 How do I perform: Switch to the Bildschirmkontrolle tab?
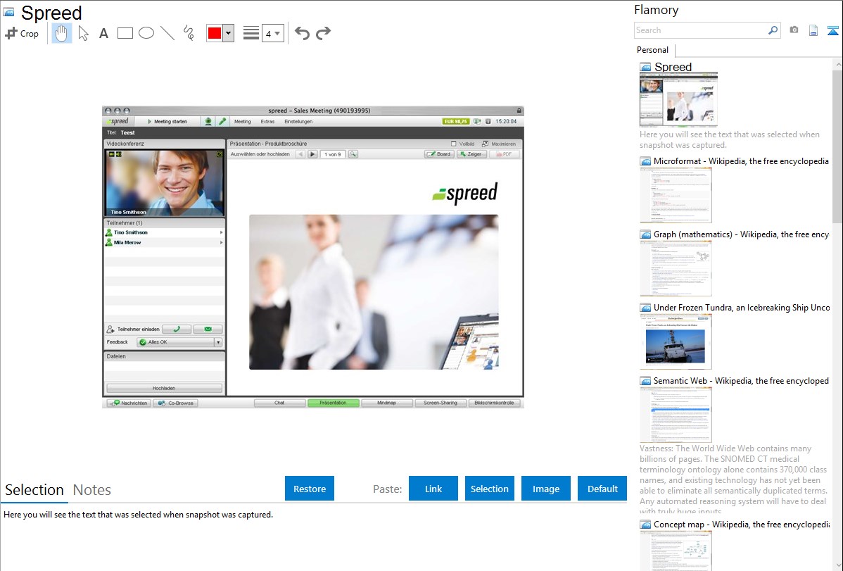[x=494, y=403]
